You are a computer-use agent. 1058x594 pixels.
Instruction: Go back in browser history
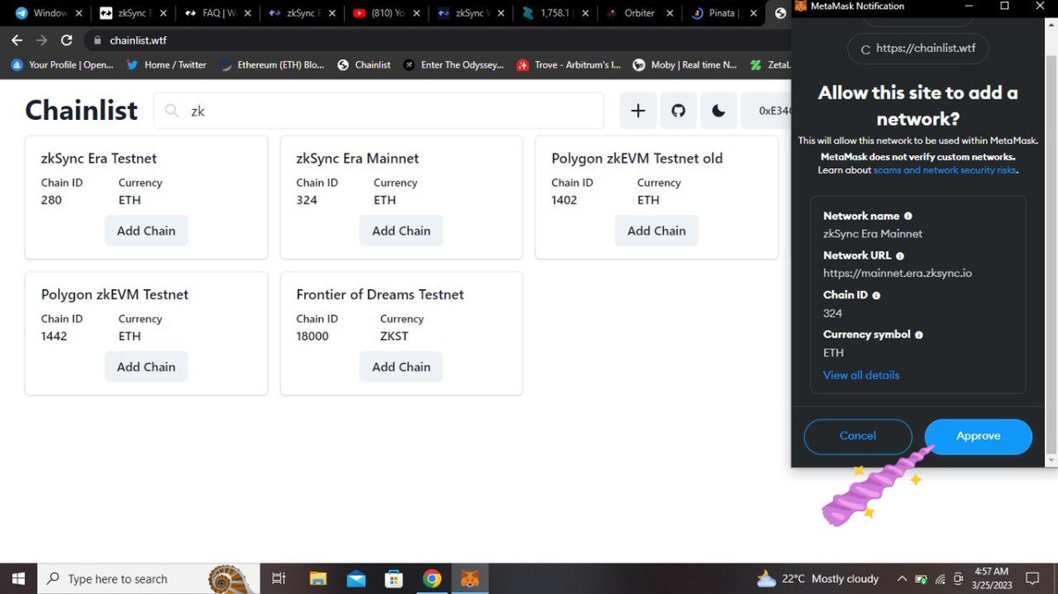click(x=17, y=41)
